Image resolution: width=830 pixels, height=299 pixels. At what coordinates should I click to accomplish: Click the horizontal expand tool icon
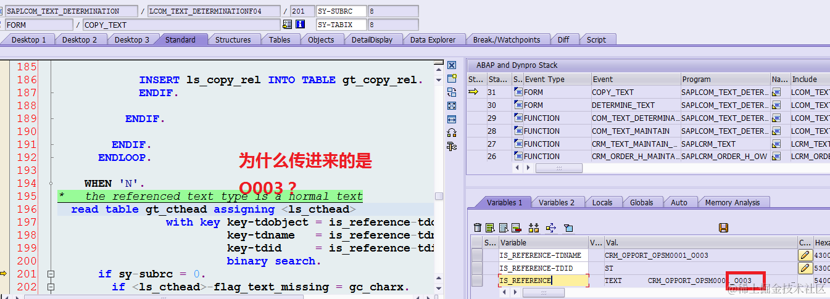(x=452, y=119)
